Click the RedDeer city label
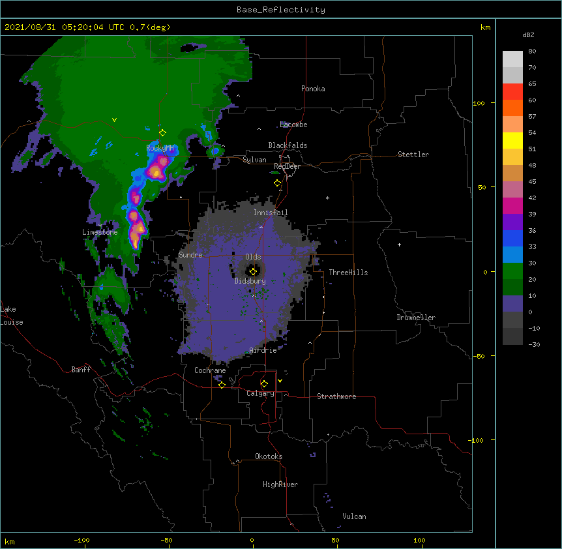562x549 pixels. pos(287,166)
